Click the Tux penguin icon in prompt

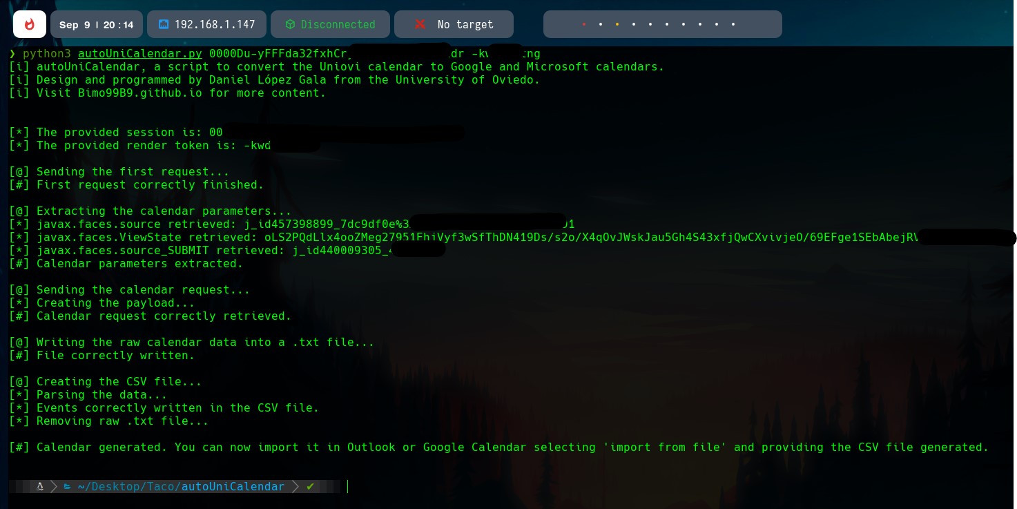(40, 486)
